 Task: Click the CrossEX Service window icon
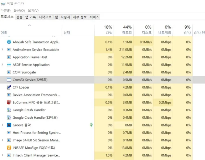coord(9,80)
